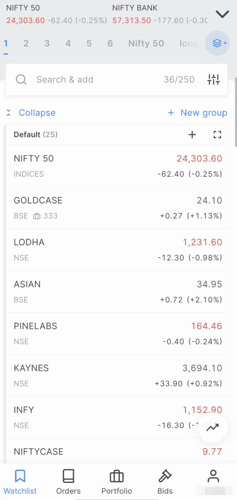
Task: Collapse the Default (25) group header
Action: pyautogui.click(x=35, y=135)
